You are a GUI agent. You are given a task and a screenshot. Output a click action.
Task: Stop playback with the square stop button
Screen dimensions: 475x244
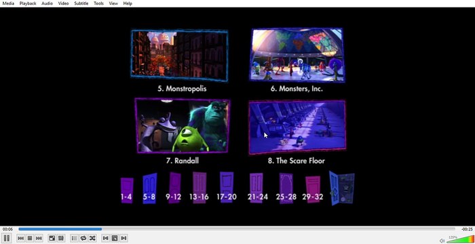tap(30, 239)
